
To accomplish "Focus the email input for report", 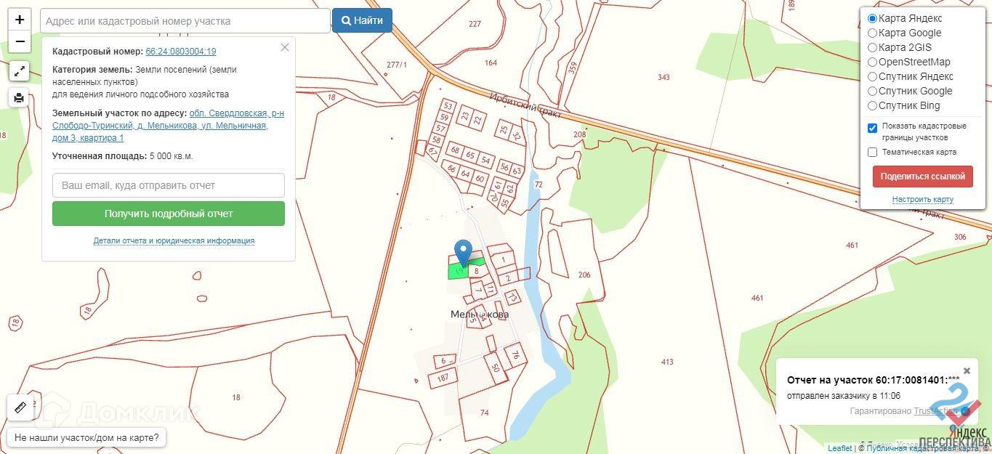I will (169, 185).
